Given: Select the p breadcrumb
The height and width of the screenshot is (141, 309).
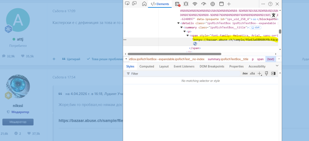Looking at the screenshot, I should [253, 59].
